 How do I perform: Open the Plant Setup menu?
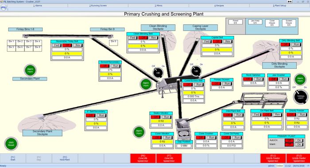[279, 6]
